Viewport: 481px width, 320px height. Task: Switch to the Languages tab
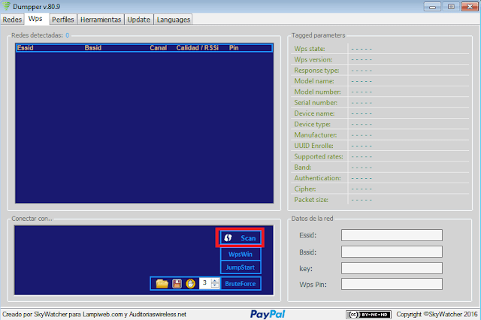[x=174, y=20]
